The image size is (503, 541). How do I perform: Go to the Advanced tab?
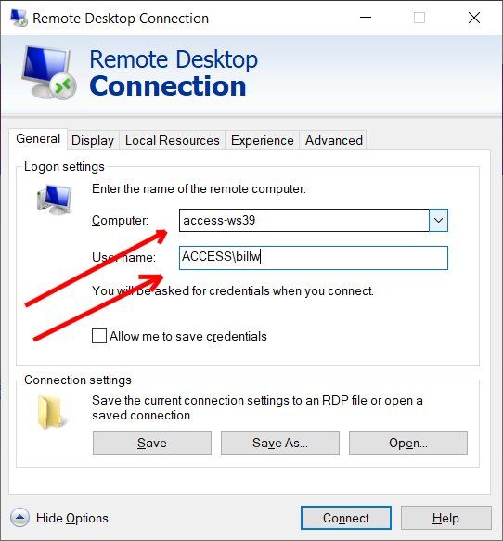point(333,140)
